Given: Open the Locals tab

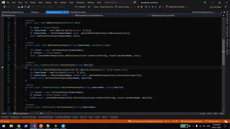Looking at the screenshot, I should [97, 117].
